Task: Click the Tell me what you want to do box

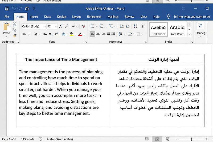Action: point(191,17)
